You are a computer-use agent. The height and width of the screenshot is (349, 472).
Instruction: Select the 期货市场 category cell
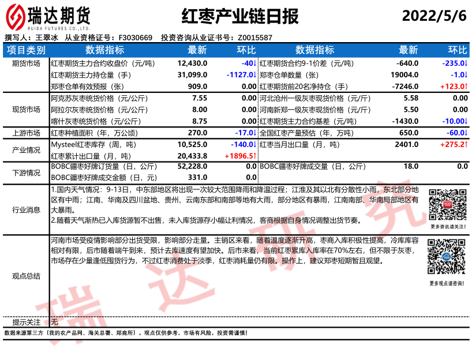[x=26, y=63]
